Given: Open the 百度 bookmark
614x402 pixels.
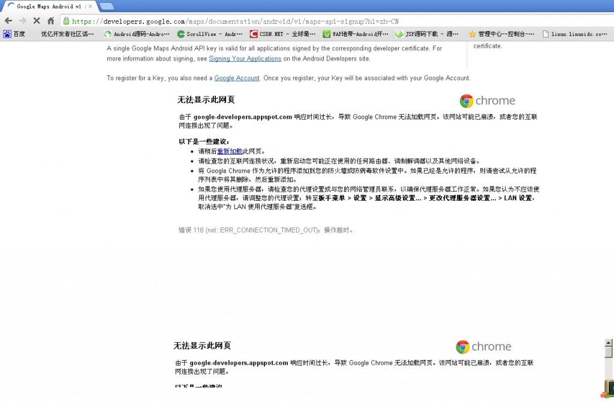Looking at the screenshot, I should pos(14,34).
